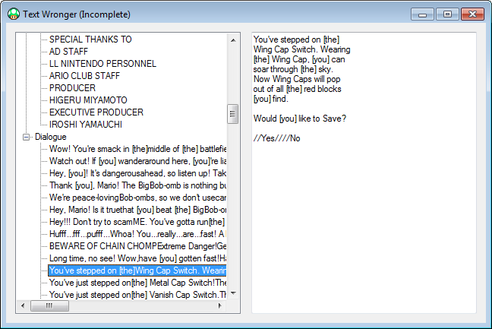Select SPECIAL THANKS TO tree item

coord(90,40)
